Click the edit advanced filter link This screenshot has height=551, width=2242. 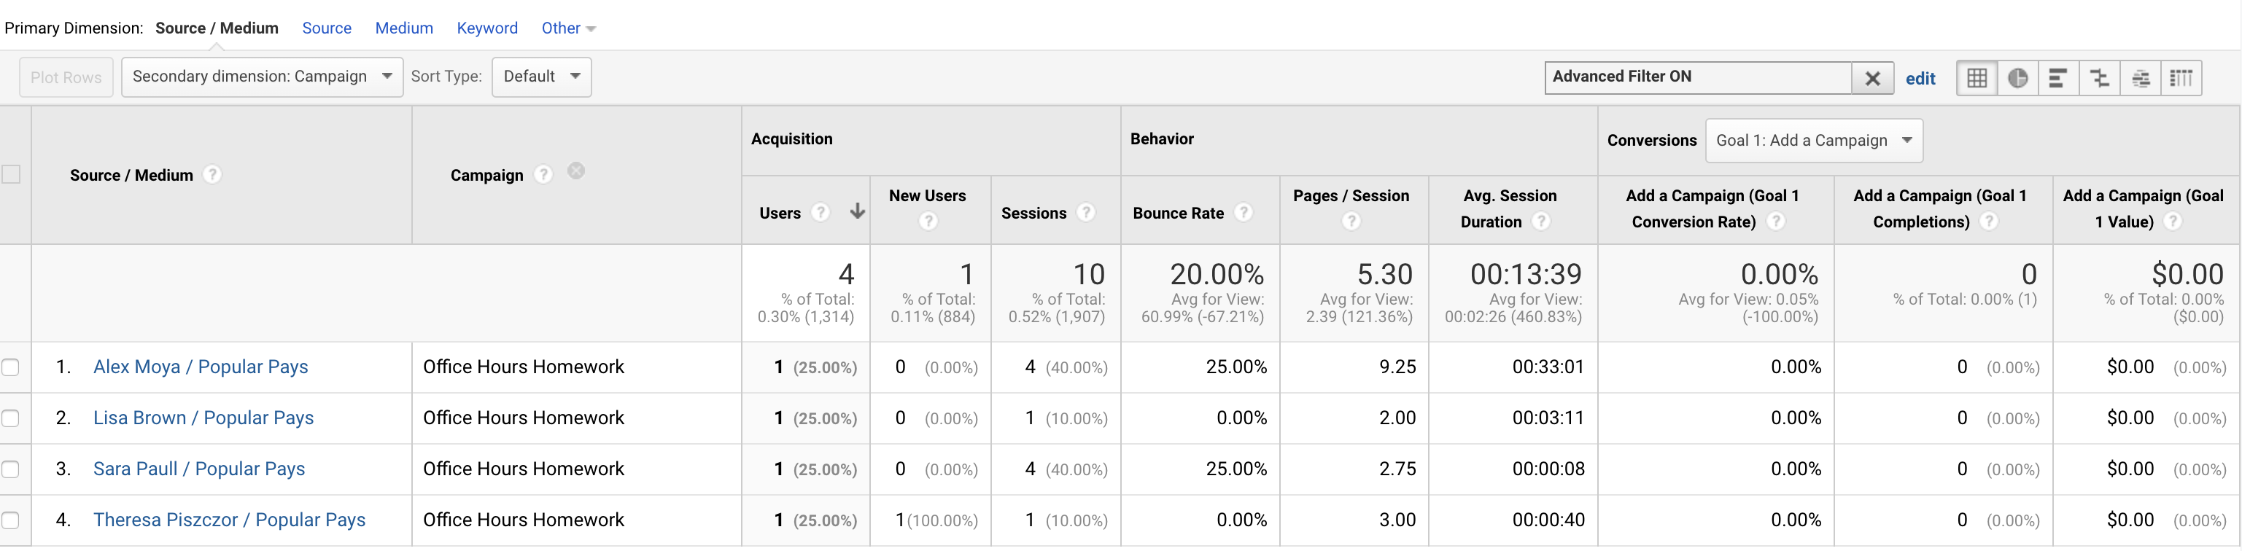1920,78
